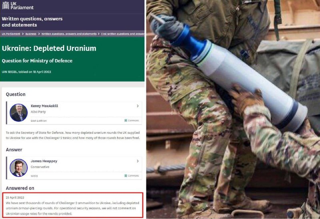Select the Ukraine: Depleted Uranium heading

[x=49, y=48]
